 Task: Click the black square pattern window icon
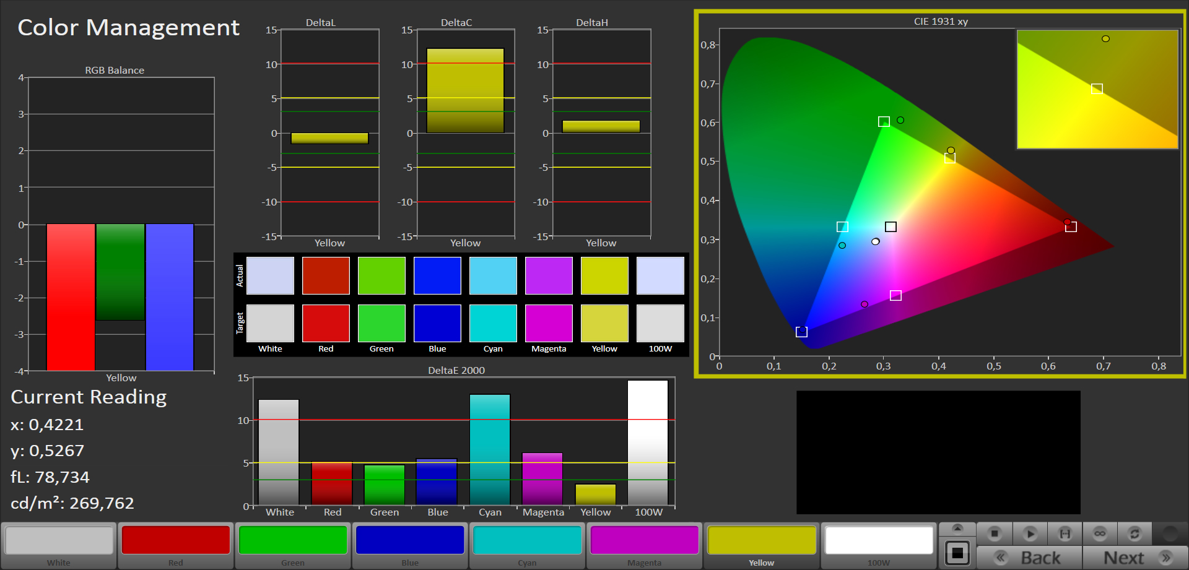click(957, 553)
